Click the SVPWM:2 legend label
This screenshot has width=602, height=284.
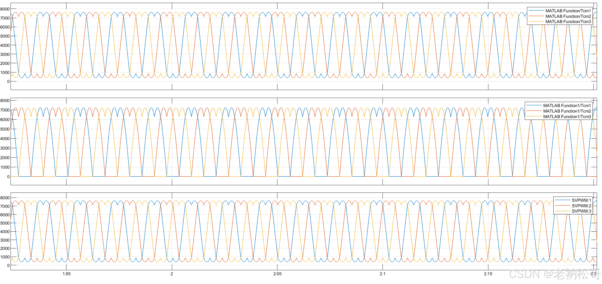click(581, 206)
